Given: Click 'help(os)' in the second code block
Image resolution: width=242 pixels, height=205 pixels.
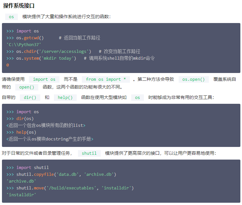Looking at the screenshot, I should tap(26, 132).
